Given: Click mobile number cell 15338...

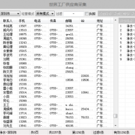Looking at the screenshot, I should [25, 84].
